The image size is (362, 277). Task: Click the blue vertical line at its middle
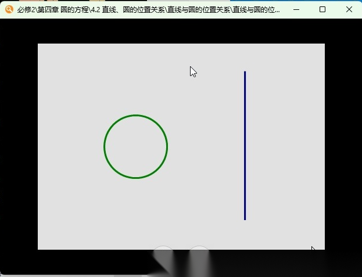pos(245,145)
